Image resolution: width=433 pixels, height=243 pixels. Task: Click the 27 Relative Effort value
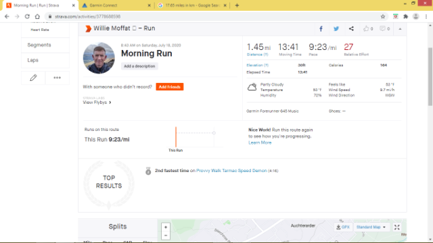click(x=348, y=47)
